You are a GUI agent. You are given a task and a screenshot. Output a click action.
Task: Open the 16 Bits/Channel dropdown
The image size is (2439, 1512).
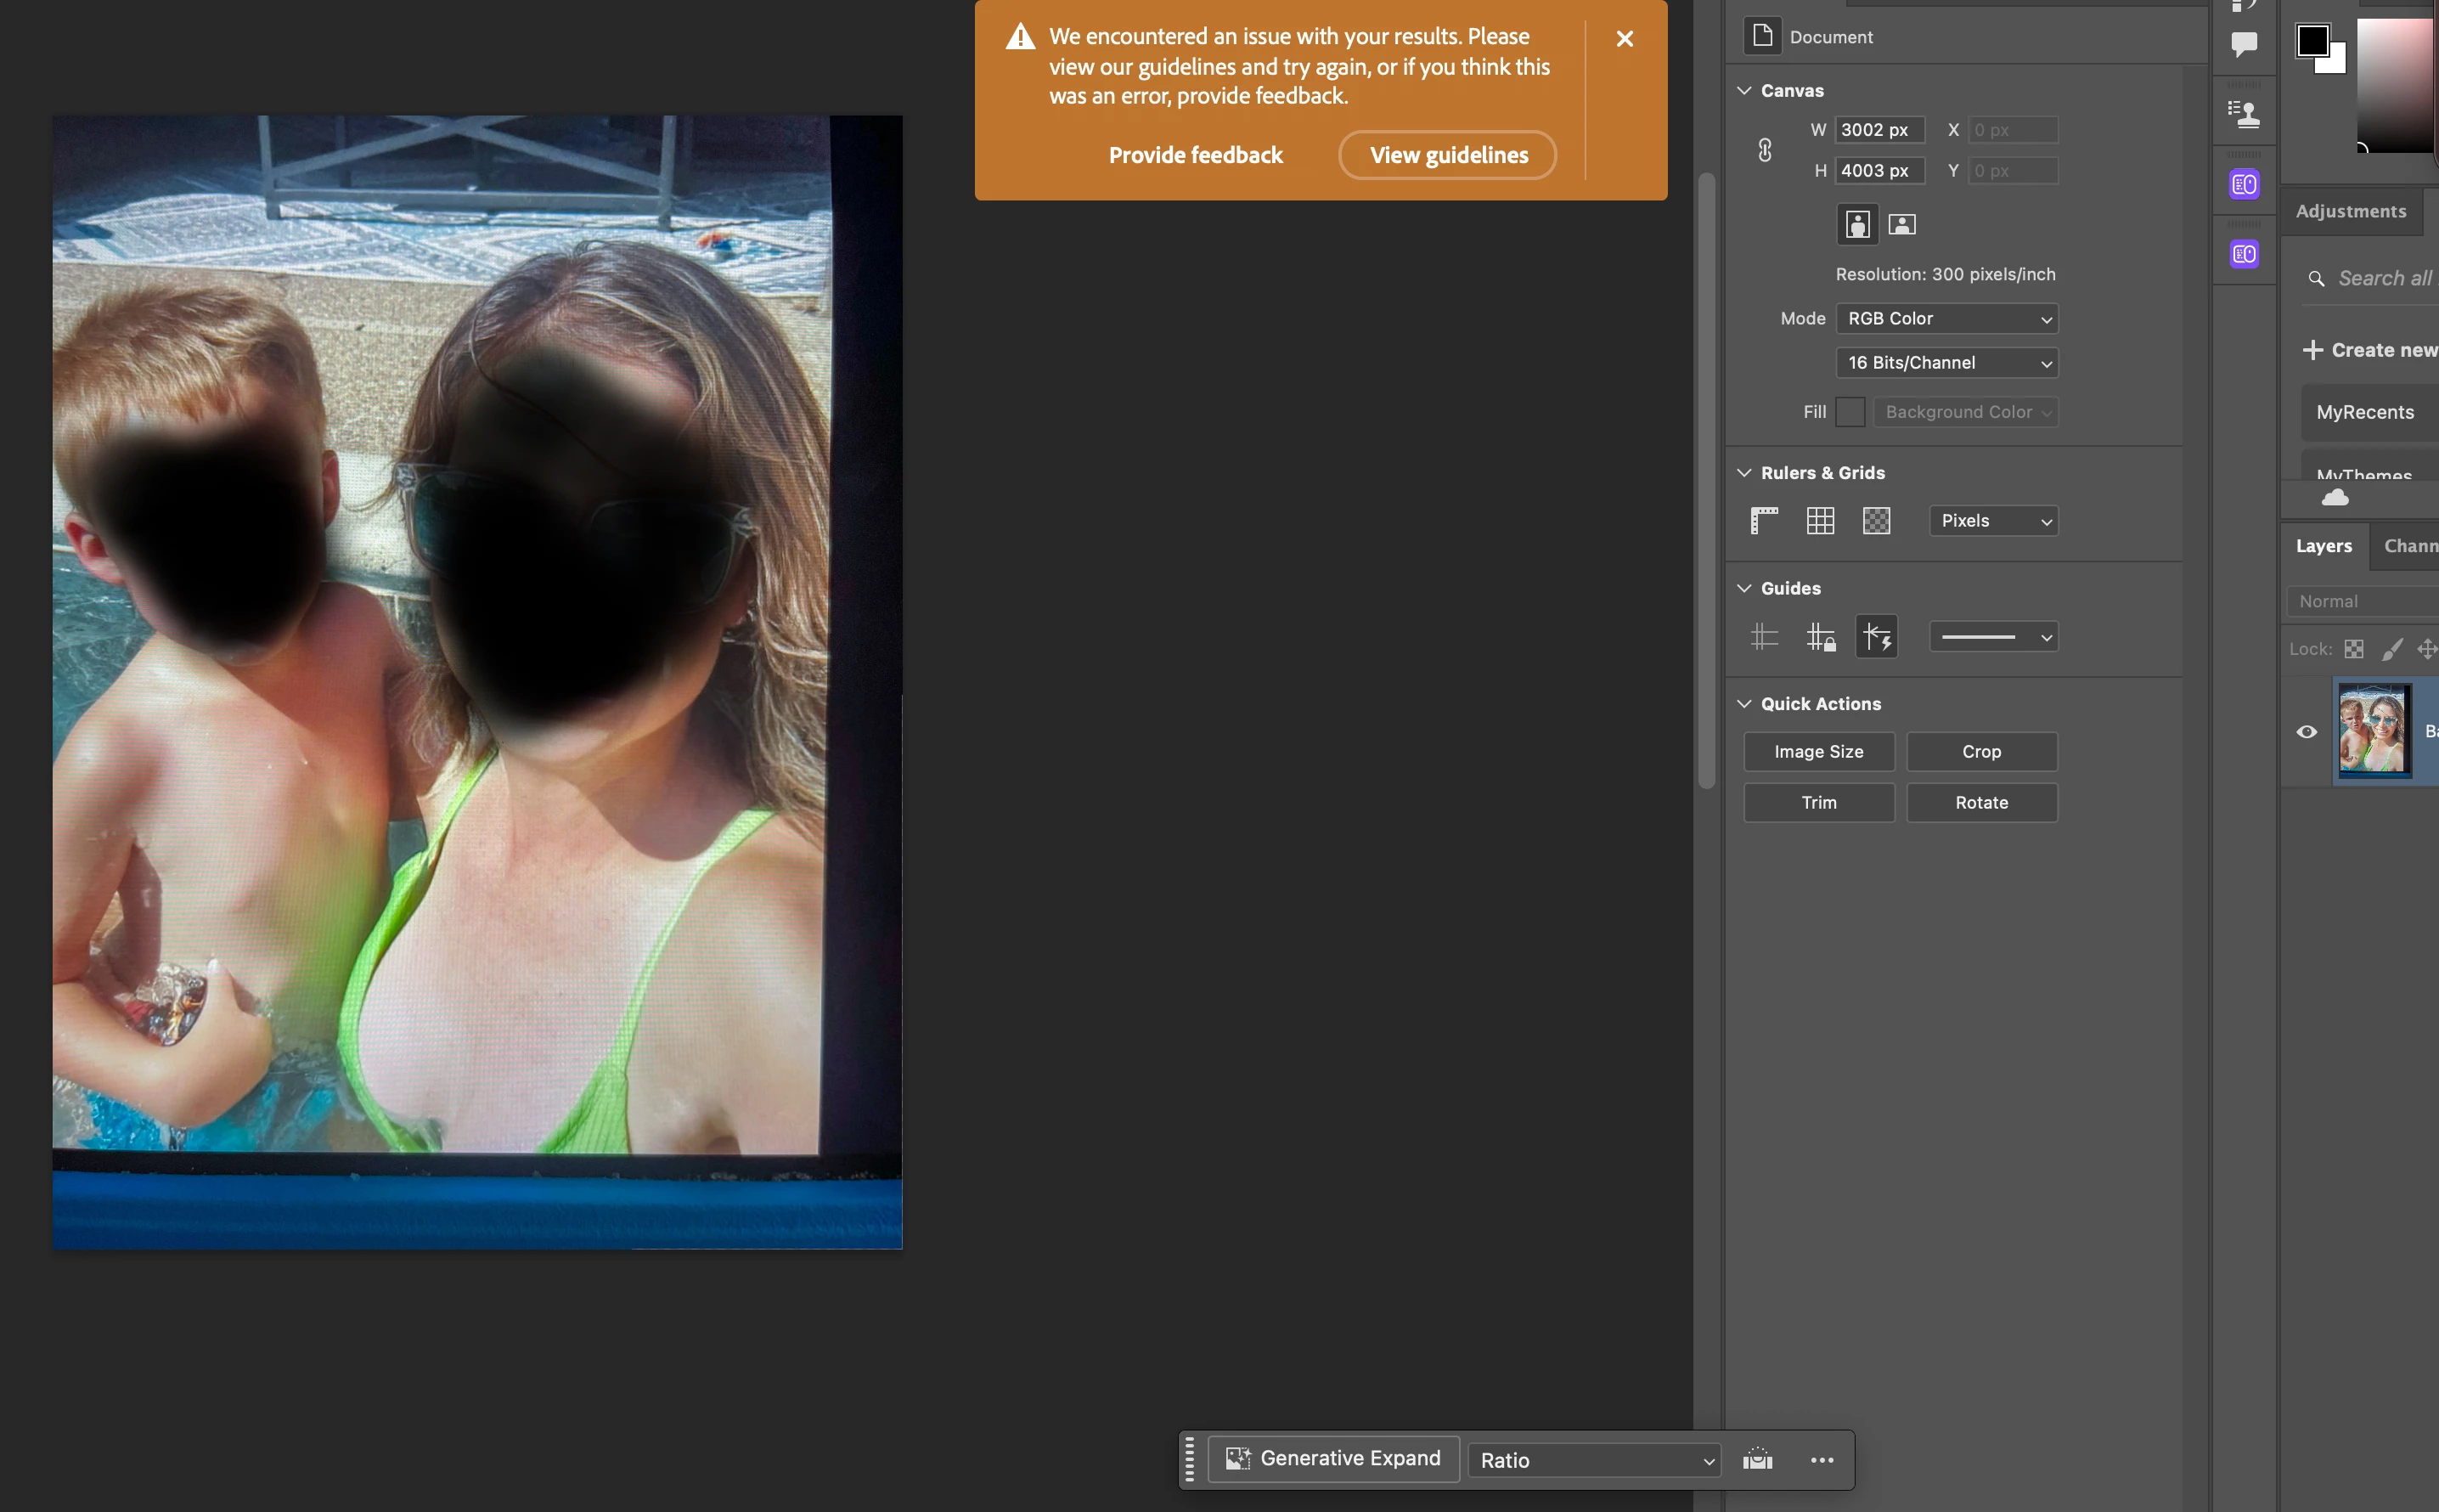pyautogui.click(x=1946, y=362)
